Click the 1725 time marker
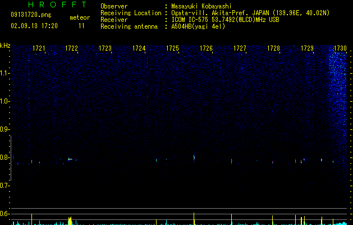The height and width of the screenshot is (225, 353). click(x=172, y=48)
